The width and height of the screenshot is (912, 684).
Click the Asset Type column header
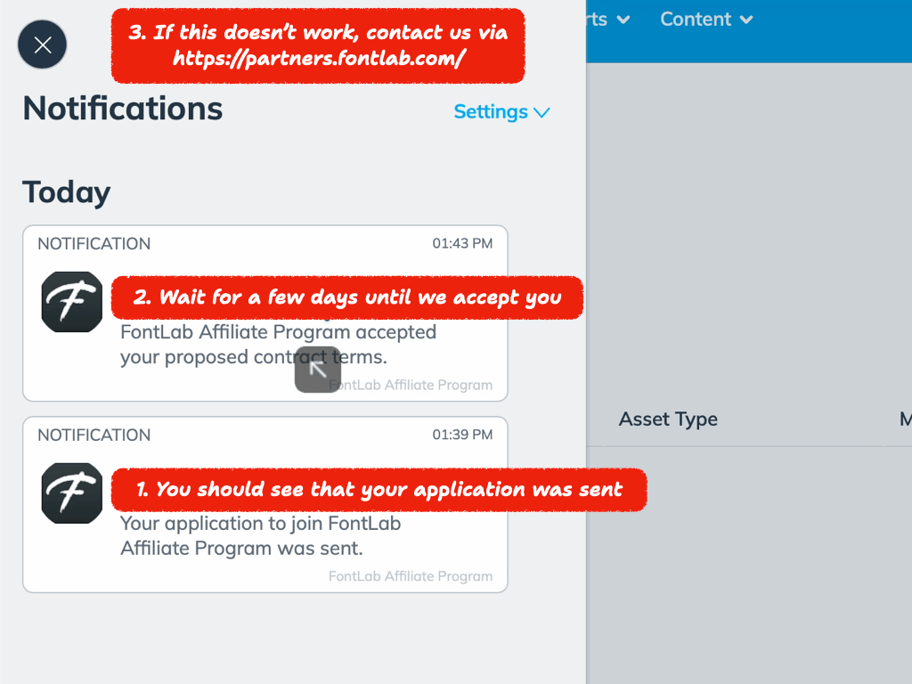(668, 419)
